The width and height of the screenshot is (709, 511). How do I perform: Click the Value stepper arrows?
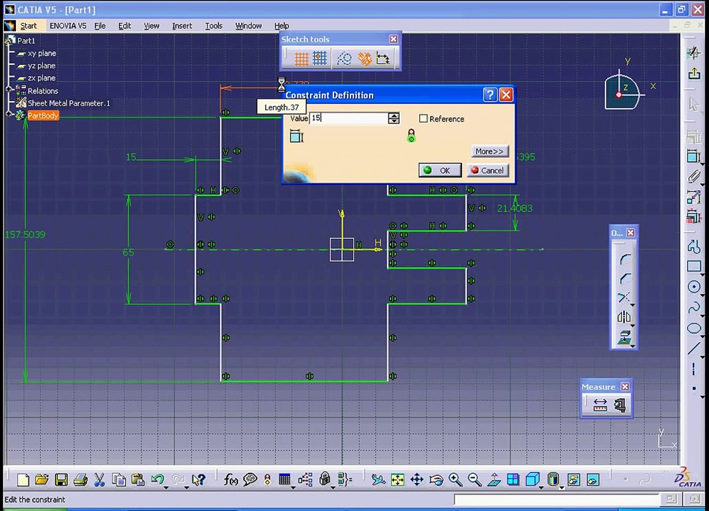point(394,118)
